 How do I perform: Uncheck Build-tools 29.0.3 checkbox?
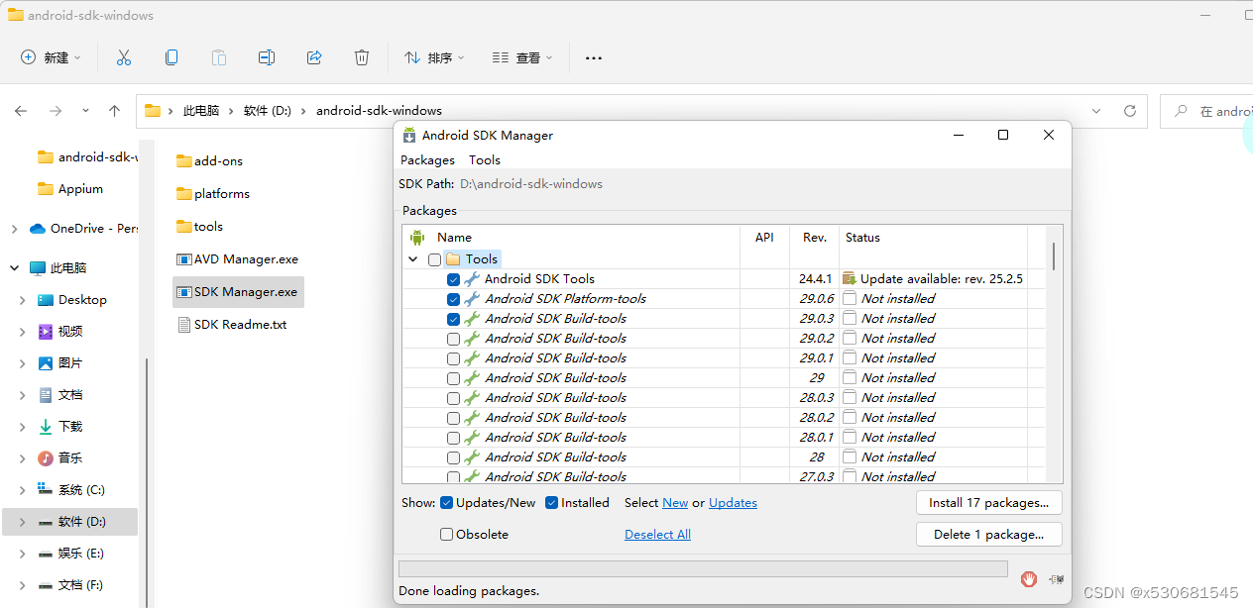[x=453, y=319]
